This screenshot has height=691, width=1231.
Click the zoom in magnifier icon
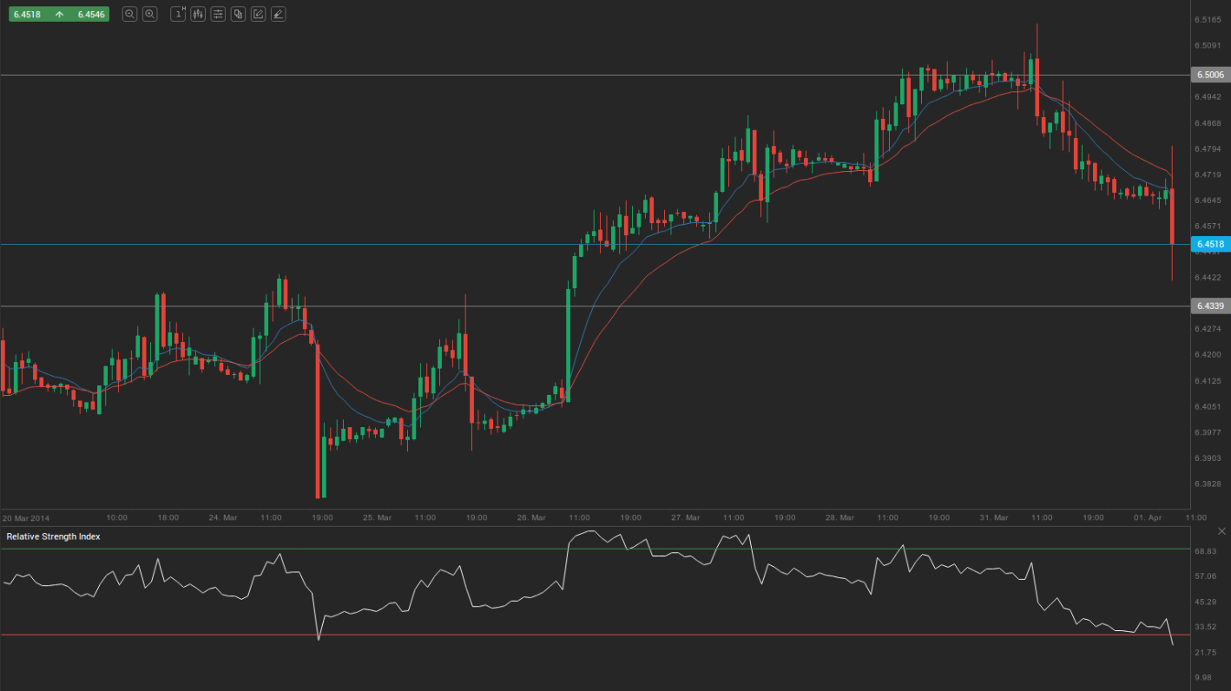pyautogui.click(x=150, y=14)
